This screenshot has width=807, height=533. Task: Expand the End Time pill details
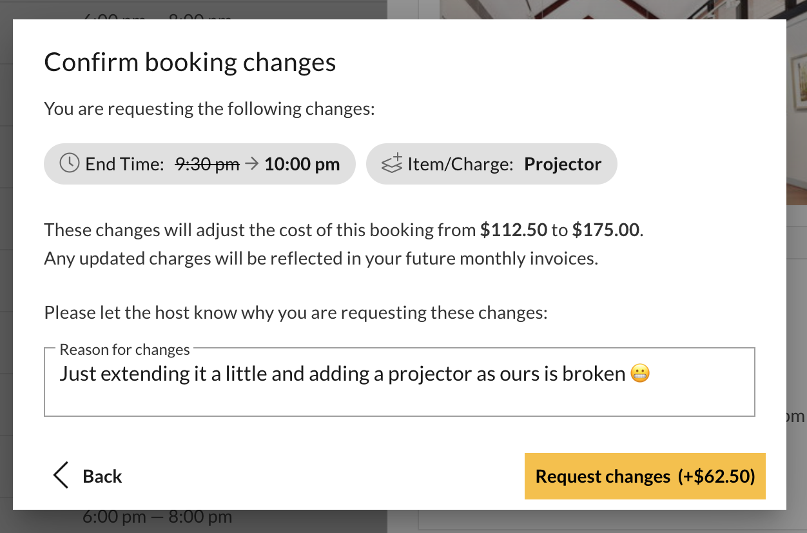pos(199,164)
